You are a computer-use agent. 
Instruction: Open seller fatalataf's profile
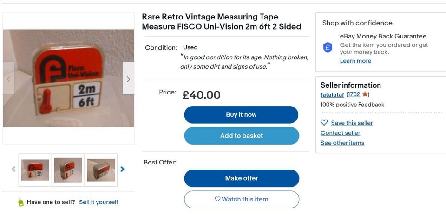click(x=332, y=94)
